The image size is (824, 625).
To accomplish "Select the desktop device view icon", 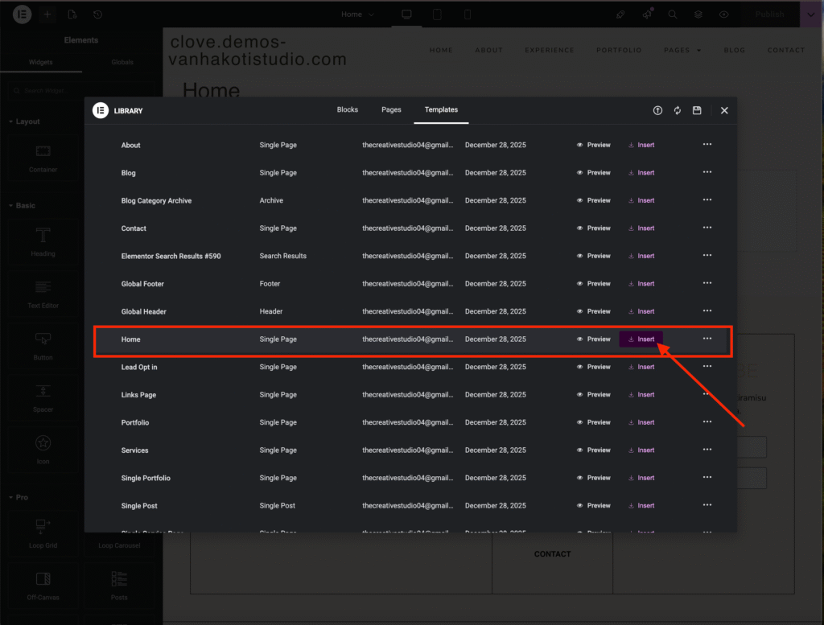I will coord(406,14).
